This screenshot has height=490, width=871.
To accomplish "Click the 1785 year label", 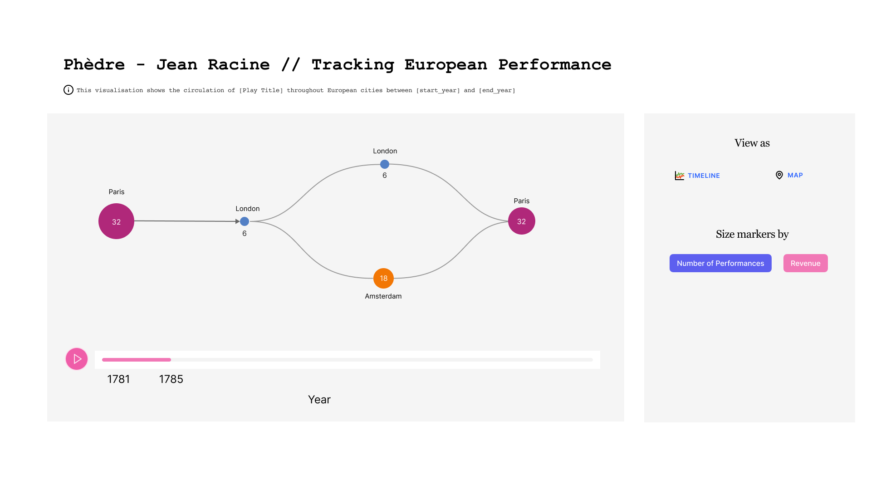I will click(x=171, y=379).
